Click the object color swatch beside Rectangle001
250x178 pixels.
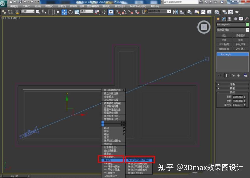pyautogui.click(x=247, y=24)
